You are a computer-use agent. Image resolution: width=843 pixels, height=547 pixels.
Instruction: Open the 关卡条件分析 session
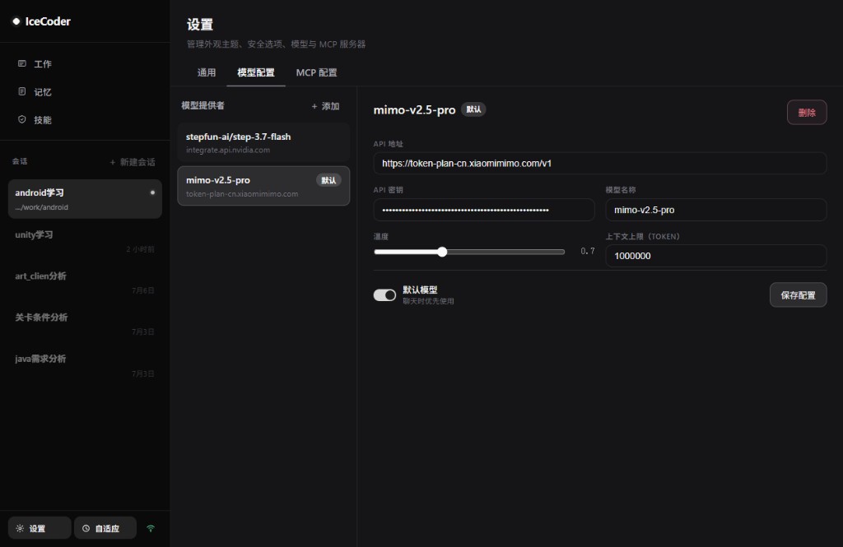point(85,323)
